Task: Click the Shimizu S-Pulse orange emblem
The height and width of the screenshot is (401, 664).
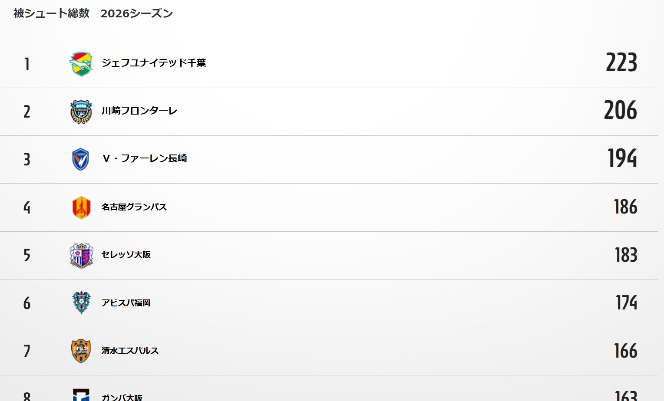Action: [x=81, y=351]
